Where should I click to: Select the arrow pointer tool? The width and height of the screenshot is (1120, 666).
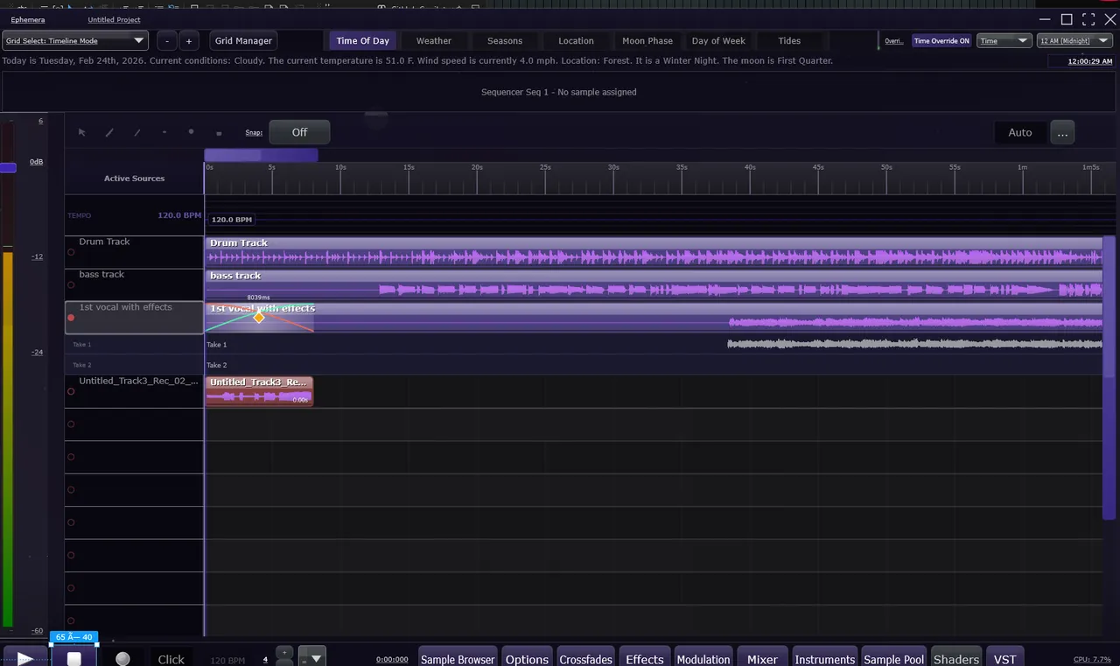[x=81, y=133]
